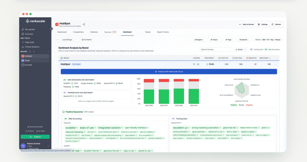Screen dimensions: 307x162
Task: Click the share icon beside HubSpot title
Action: click(84, 25)
